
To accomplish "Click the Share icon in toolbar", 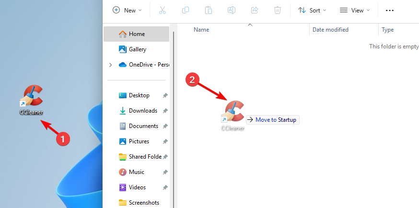I will (255, 11).
